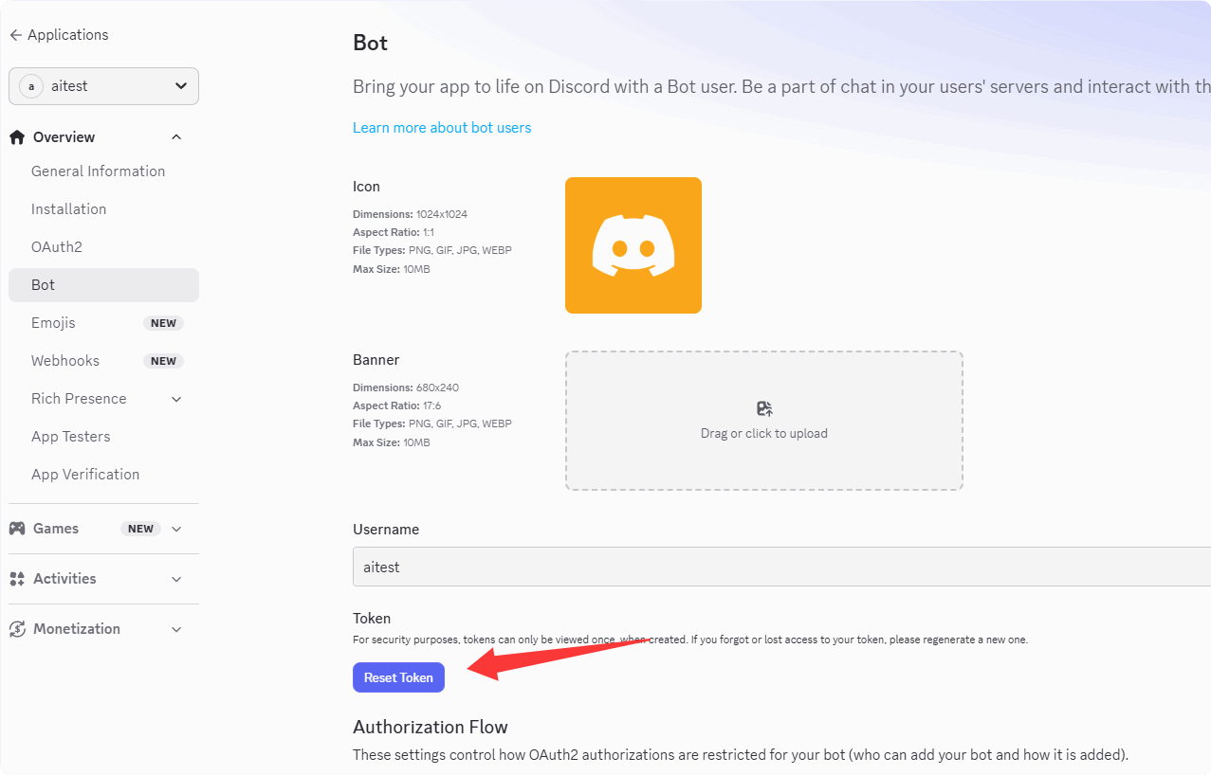
Task: Click the Games menu label
Action: click(x=56, y=529)
